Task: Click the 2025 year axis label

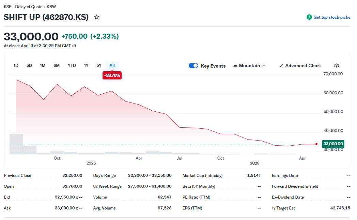Action: pos(91,163)
